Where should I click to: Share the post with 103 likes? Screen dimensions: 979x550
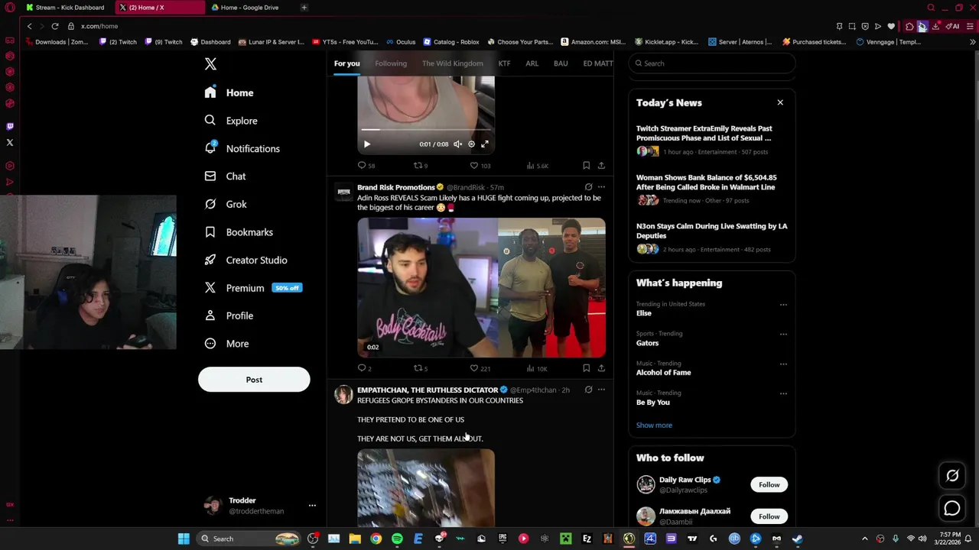point(601,165)
